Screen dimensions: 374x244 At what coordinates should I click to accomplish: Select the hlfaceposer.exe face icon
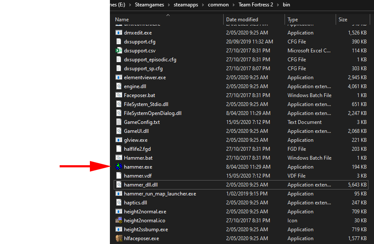[119, 238]
